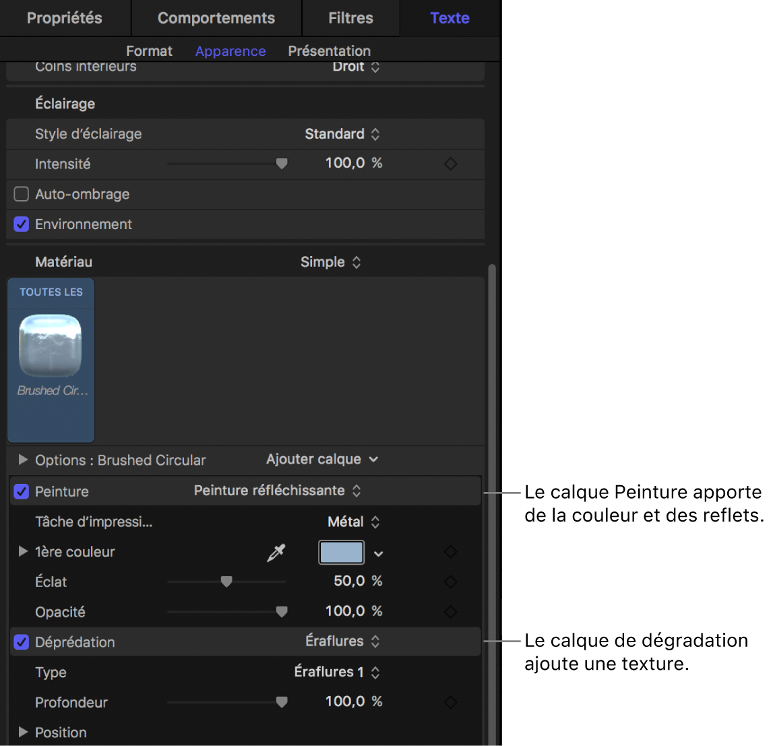The height and width of the screenshot is (746, 771).
Task: Switch to the Format sub-tab
Action: 149,51
